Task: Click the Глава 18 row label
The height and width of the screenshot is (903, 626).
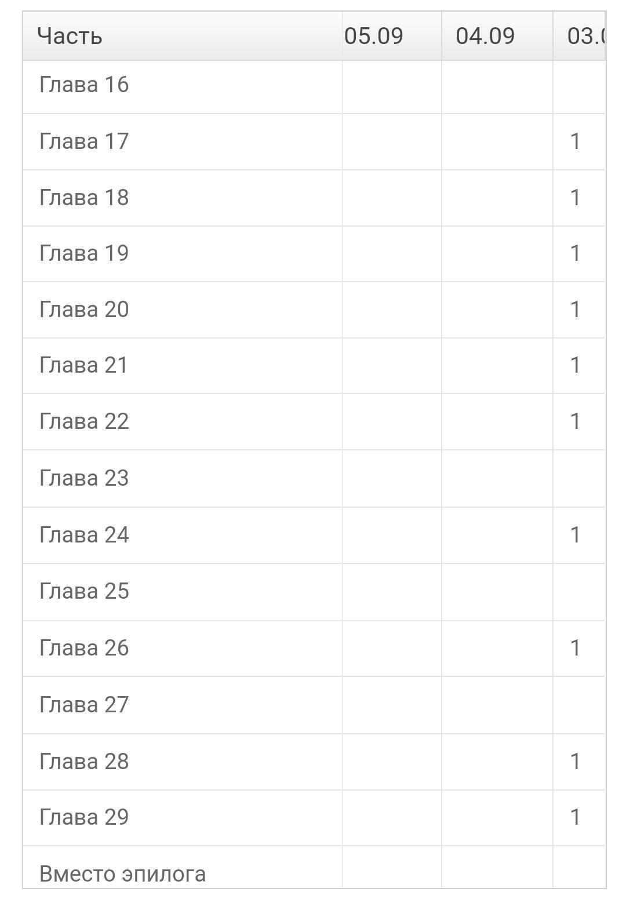Action: 84,198
